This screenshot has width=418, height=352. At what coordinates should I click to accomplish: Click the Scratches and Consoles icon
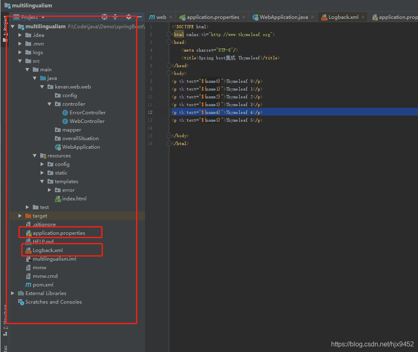21,302
